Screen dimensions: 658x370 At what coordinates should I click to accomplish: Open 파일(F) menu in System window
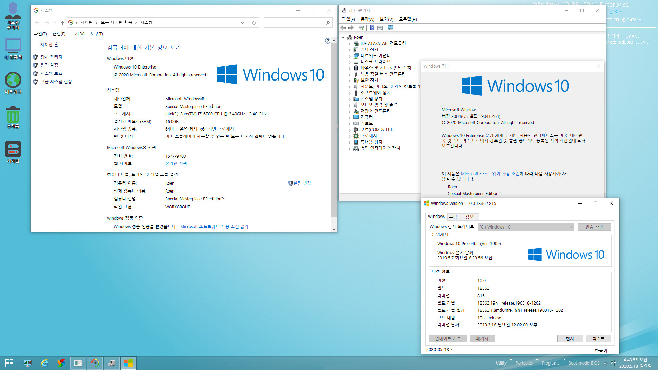(40, 34)
